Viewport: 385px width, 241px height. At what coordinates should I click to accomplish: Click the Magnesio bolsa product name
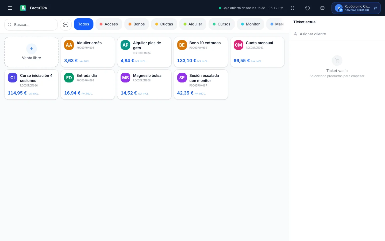[147, 76]
